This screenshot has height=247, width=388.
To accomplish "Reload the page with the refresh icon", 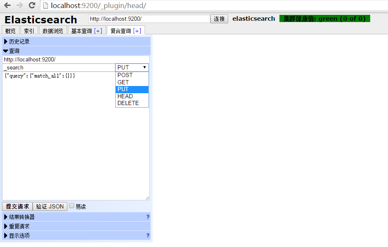I will [32, 5].
